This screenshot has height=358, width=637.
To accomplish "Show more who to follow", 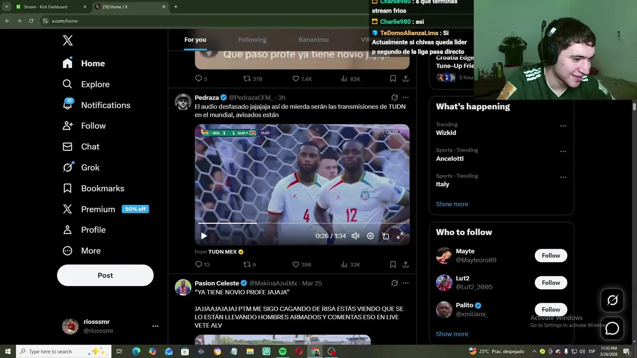I will click(452, 334).
